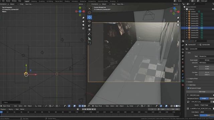Open the Camera Object Data properties tab icon
The width and height of the screenshot is (214, 120).
183,81
